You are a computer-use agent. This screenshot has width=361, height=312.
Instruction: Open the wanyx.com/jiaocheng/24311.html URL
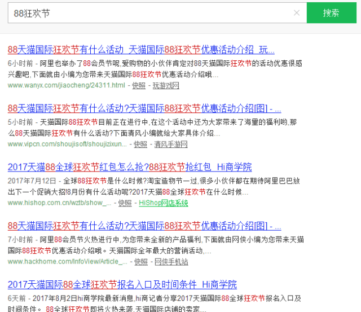pyautogui.click(x=67, y=85)
